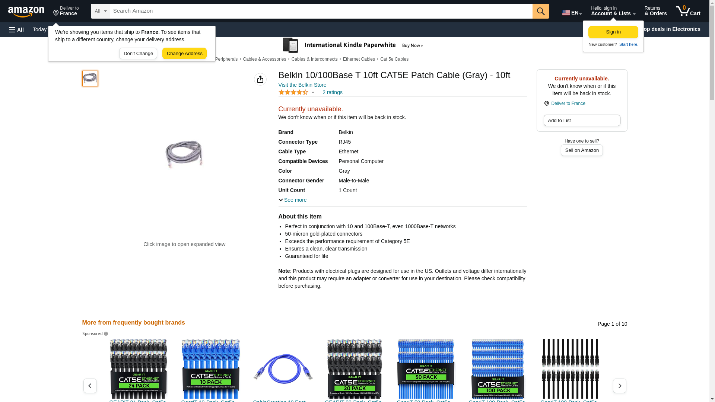Image resolution: width=715 pixels, height=402 pixels.
Task: Open the All hamburger menu
Action: tap(16, 30)
